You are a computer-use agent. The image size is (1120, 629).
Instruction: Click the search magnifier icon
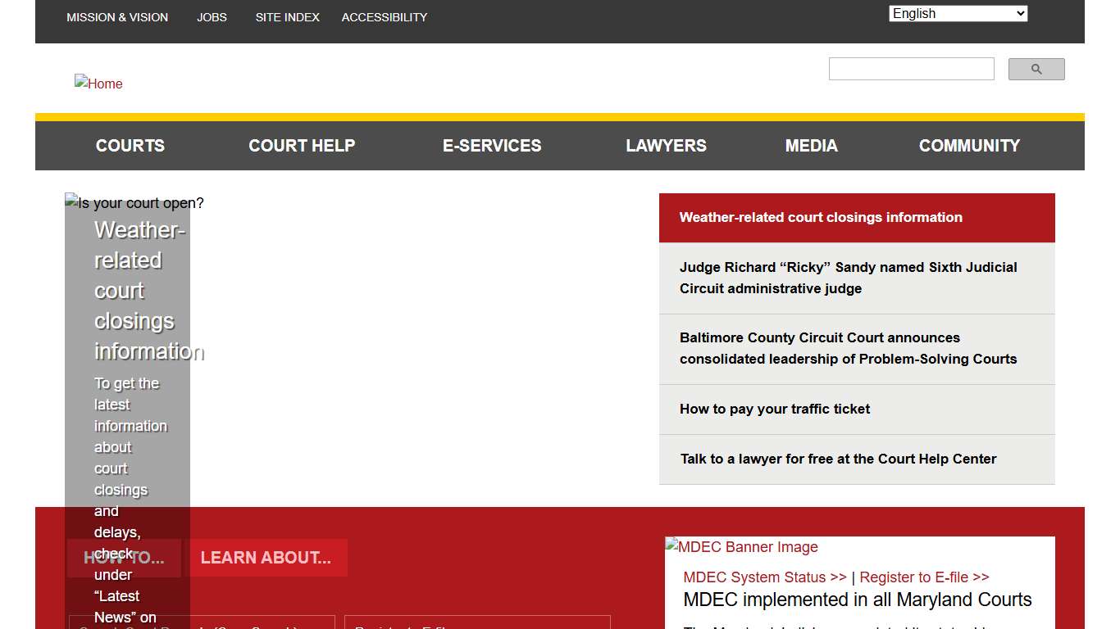coord(1036,69)
